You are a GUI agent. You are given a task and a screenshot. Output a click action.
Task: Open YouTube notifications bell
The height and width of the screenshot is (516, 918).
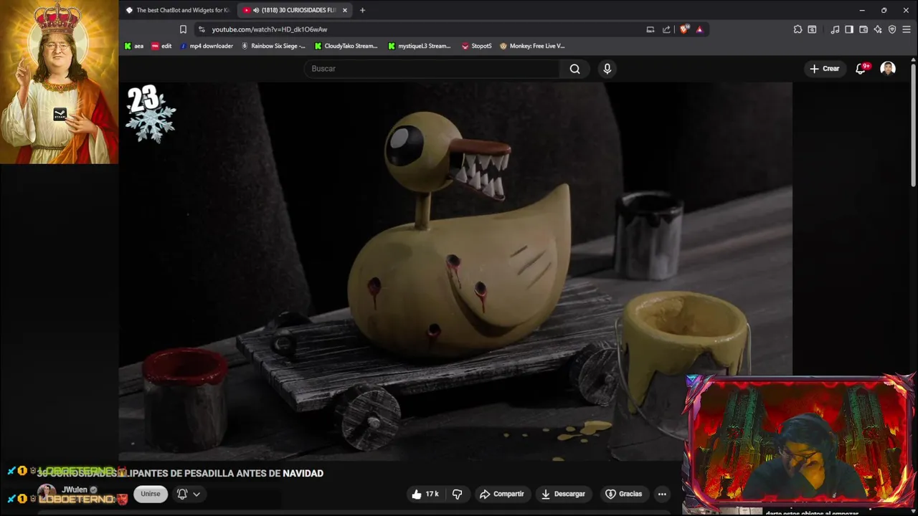point(861,69)
